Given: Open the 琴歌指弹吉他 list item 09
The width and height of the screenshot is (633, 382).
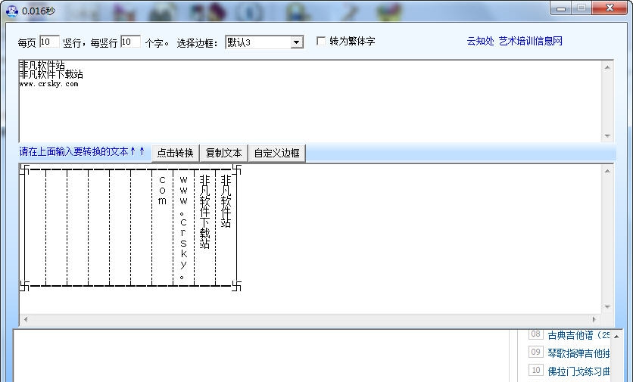Looking at the screenshot, I should (x=569, y=353).
